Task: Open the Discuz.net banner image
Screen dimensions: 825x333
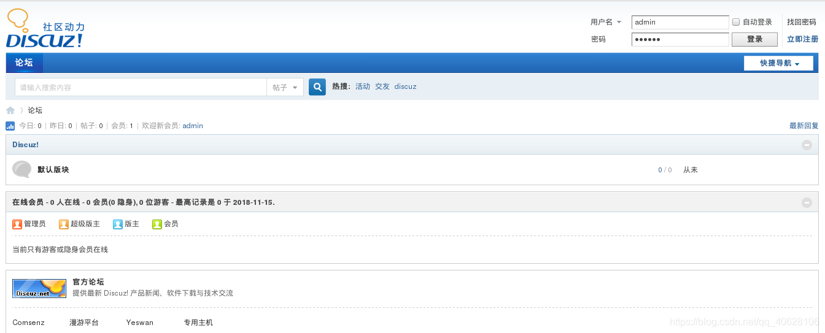Action: coord(39,288)
